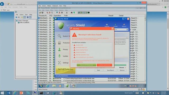
Task: Click browser back button
Action: [x=2, y=4]
